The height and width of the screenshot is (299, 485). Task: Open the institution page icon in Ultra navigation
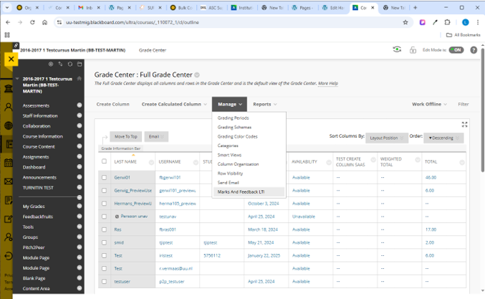[x=9, y=90]
